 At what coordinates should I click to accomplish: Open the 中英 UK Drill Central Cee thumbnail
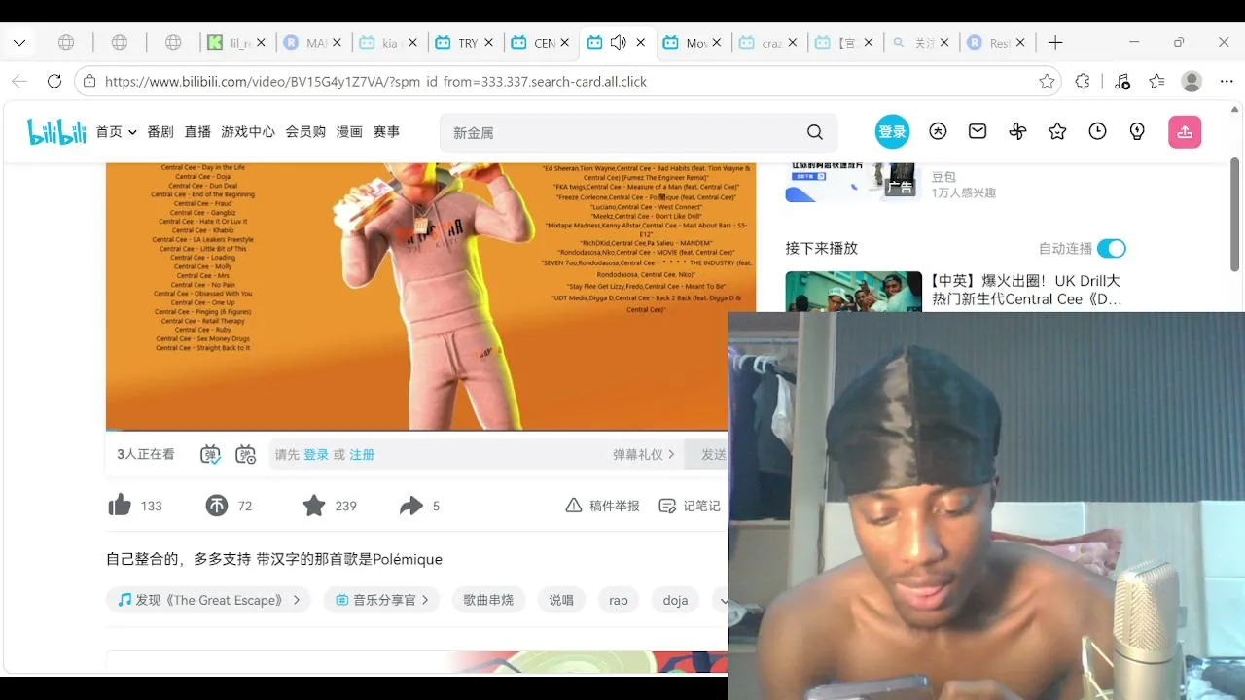pos(853,291)
